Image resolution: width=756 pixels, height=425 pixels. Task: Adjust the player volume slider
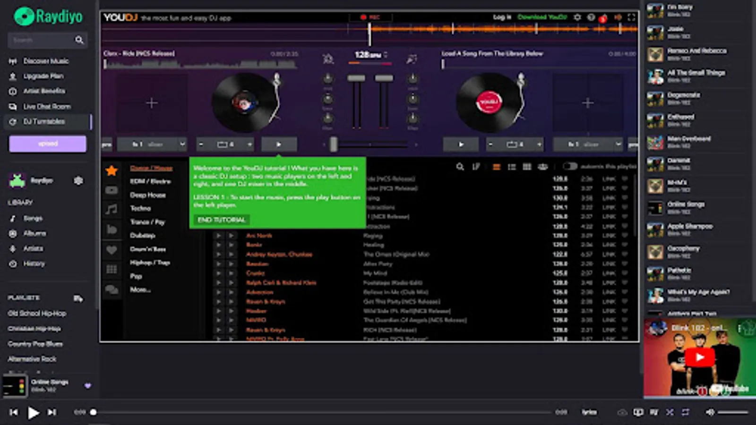733,412
